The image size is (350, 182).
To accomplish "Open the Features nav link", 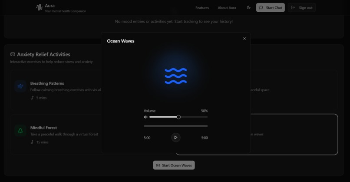I will (x=202, y=8).
